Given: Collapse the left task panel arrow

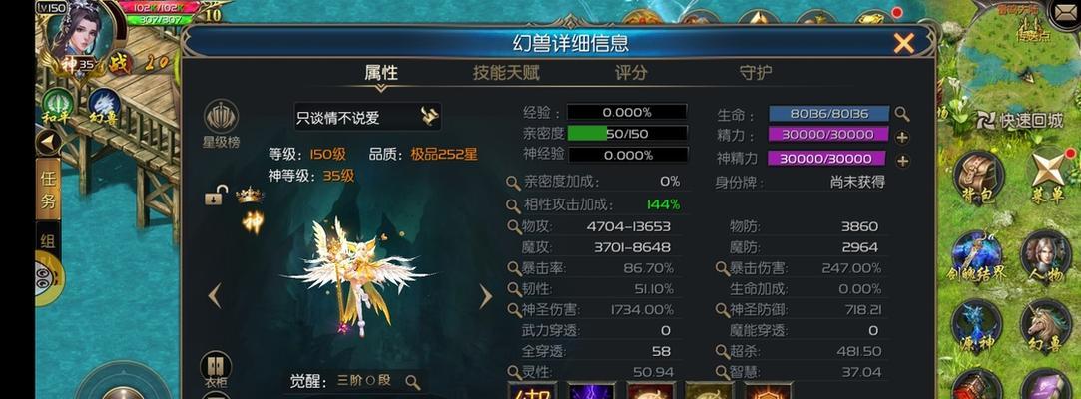Looking at the screenshot, I should (49, 143).
